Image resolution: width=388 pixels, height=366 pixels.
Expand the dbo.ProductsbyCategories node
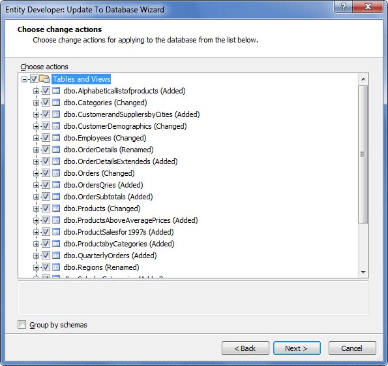[36, 244]
